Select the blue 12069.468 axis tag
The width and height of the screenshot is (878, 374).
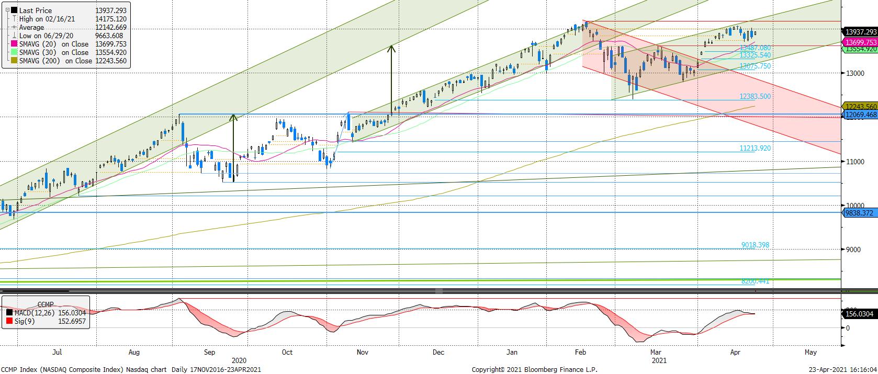click(860, 115)
